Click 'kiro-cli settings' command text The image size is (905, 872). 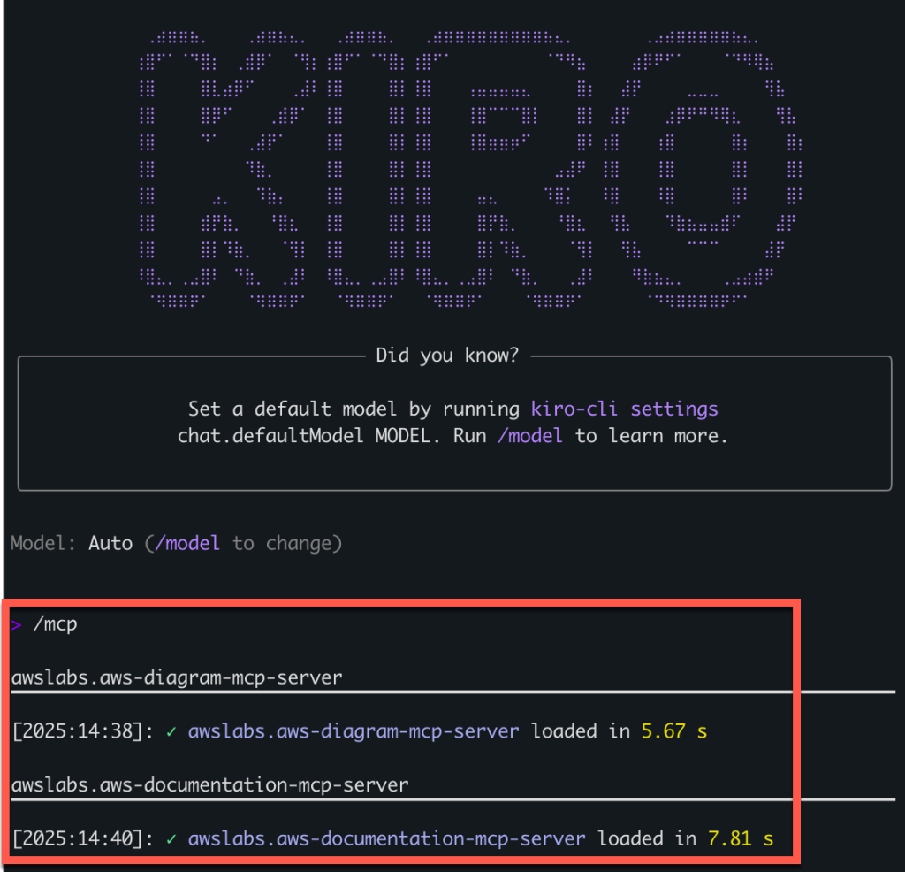click(625, 409)
